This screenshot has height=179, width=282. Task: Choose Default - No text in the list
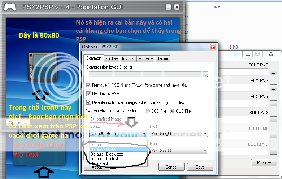point(118,159)
